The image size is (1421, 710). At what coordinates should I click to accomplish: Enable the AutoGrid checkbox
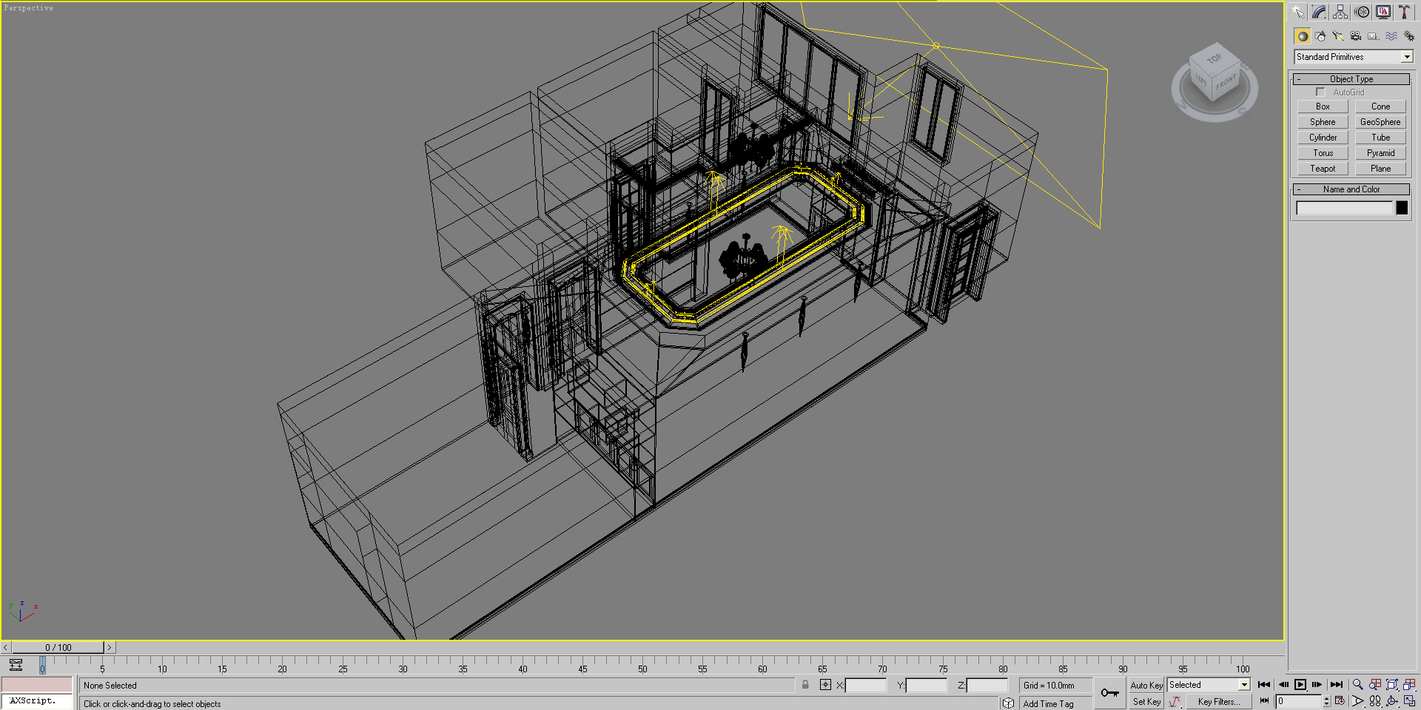pyautogui.click(x=1320, y=92)
